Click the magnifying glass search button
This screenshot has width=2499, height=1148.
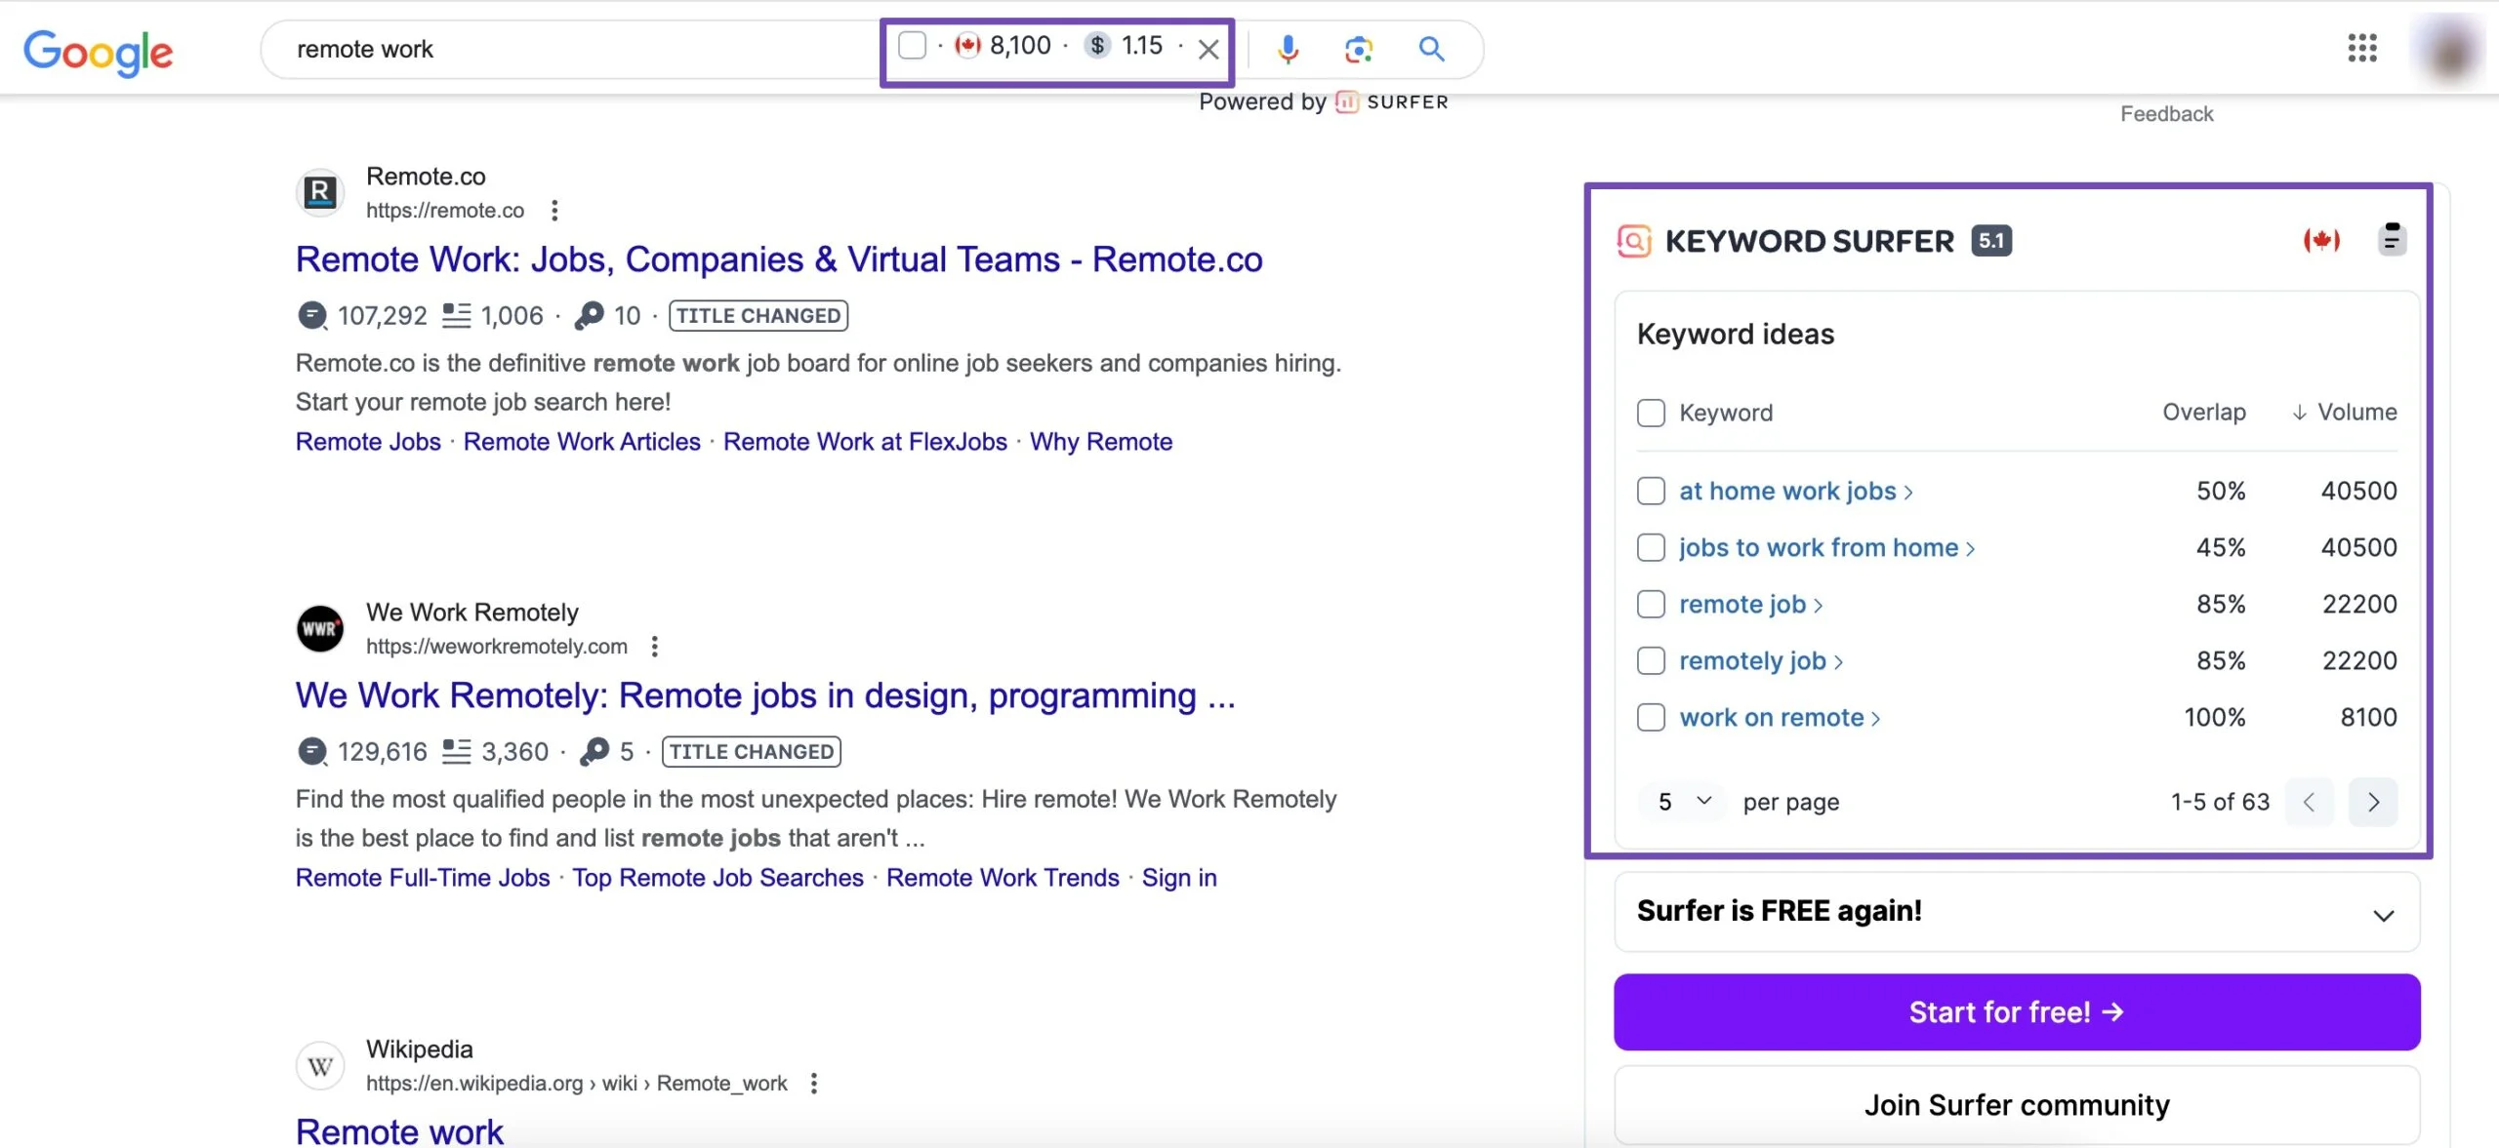1431,49
